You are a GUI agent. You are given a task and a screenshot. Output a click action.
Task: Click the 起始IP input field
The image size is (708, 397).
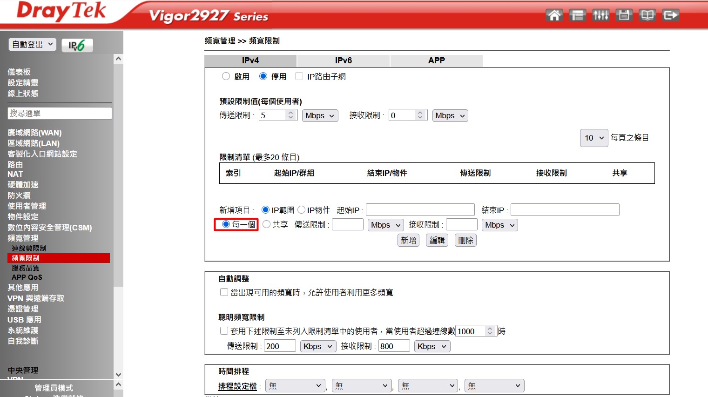[420, 210]
